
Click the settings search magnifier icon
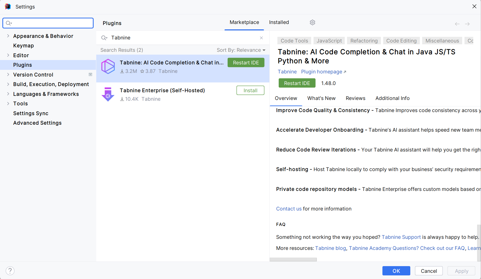9,23
